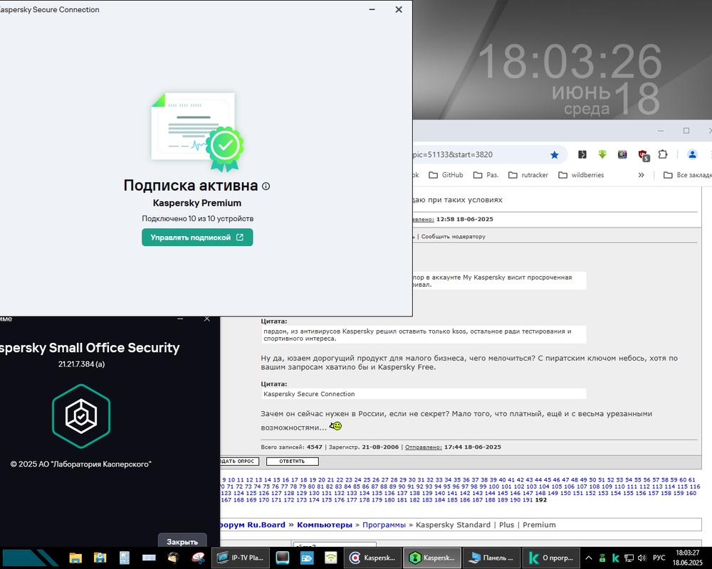This screenshot has height=569, width=712.
Task: Open the green download arrow extension
Action: [602, 155]
